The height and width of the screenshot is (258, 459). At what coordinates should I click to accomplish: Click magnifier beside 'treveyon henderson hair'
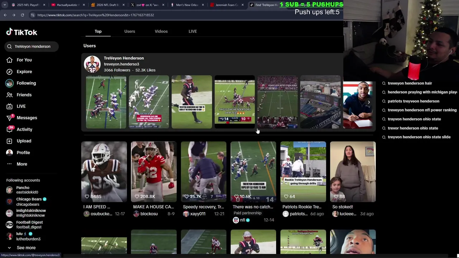click(384, 83)
